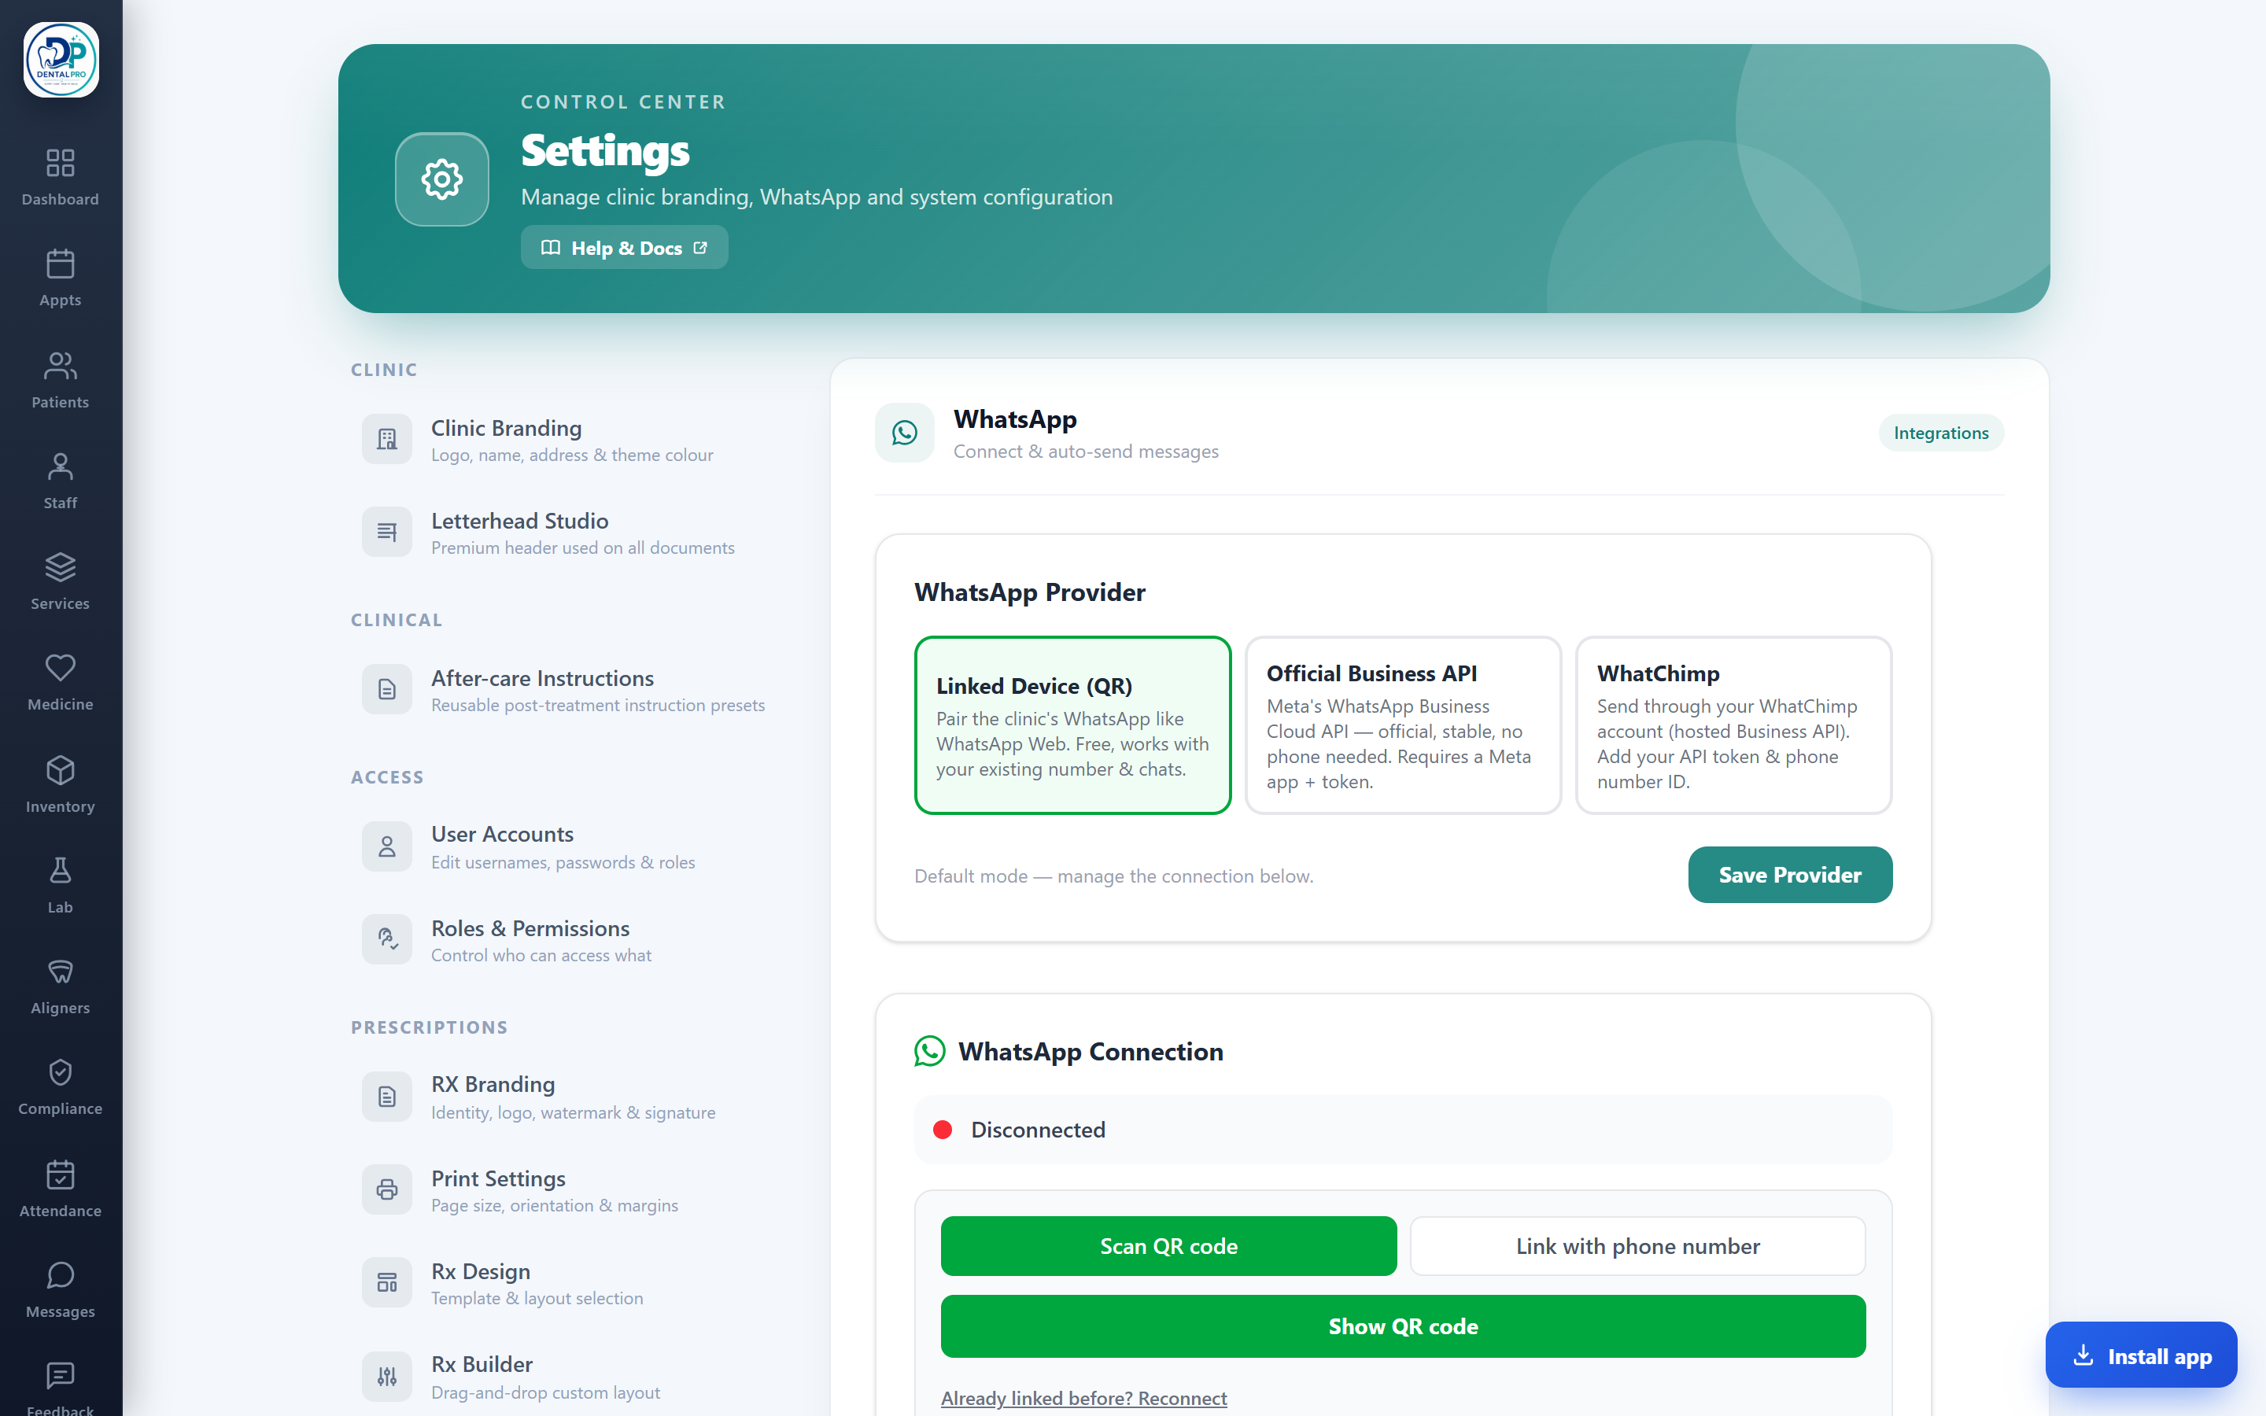Switch to Link with phone number
2266x1416 pixels.
click(1637, 1245)
